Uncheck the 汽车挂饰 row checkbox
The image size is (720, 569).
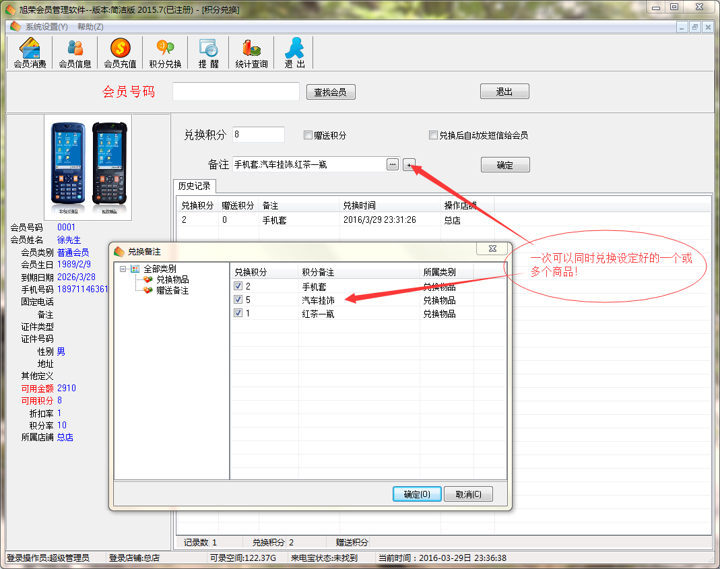click(x=238, y=300)
